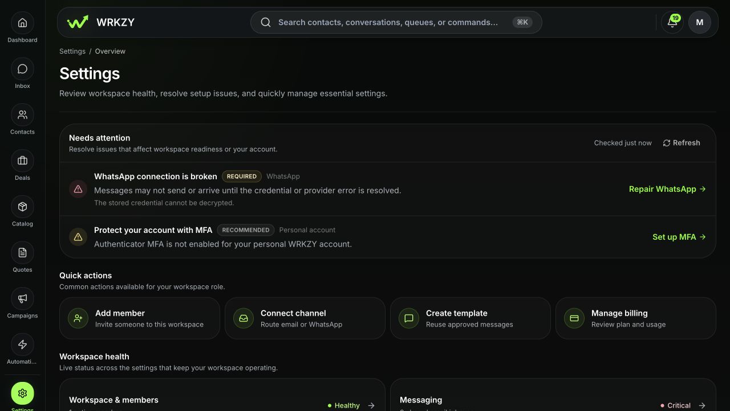The height and width of the screenshot is (411, 730).
Task: Open the M user avatar menu
Action: pos(700,22)
